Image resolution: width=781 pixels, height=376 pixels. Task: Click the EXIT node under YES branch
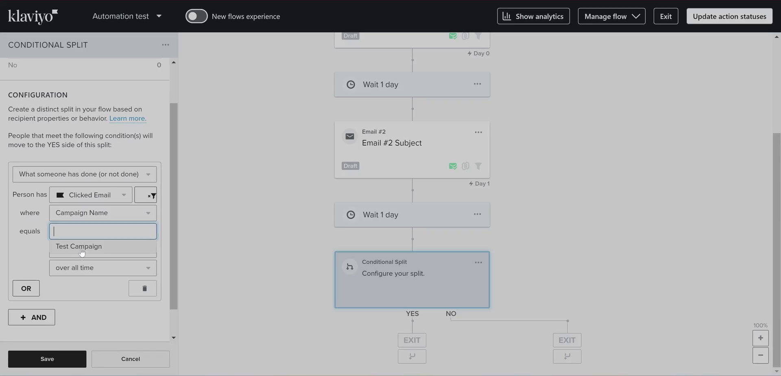pyautogui.click(x=412, y=340)
